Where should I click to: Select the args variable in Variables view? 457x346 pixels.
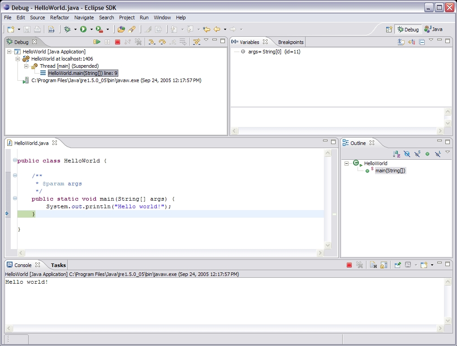click(274, 52)
